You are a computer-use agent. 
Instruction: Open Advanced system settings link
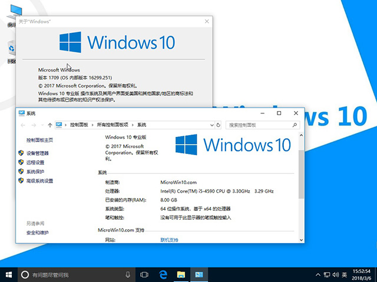point(39,180)
